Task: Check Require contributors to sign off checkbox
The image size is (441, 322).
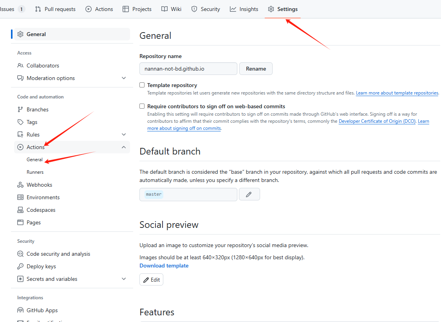Action: (142, 106)
